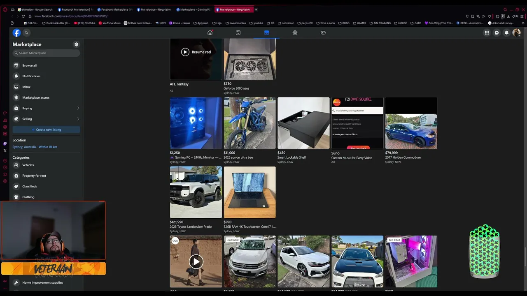Image resolution: width=527 pixels, height=296 pixels.
Task: Click the Inbox tray icon
Action: point(16,87)
